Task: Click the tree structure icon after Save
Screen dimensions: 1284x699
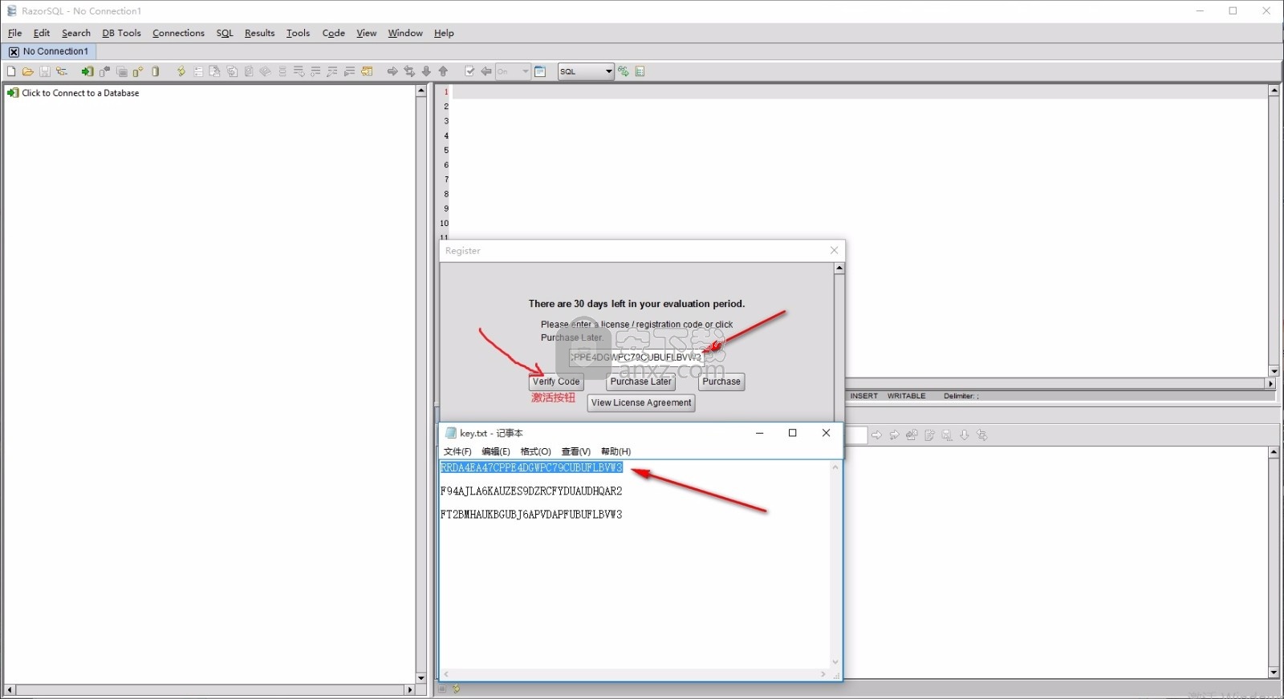Action: (62, 71)
